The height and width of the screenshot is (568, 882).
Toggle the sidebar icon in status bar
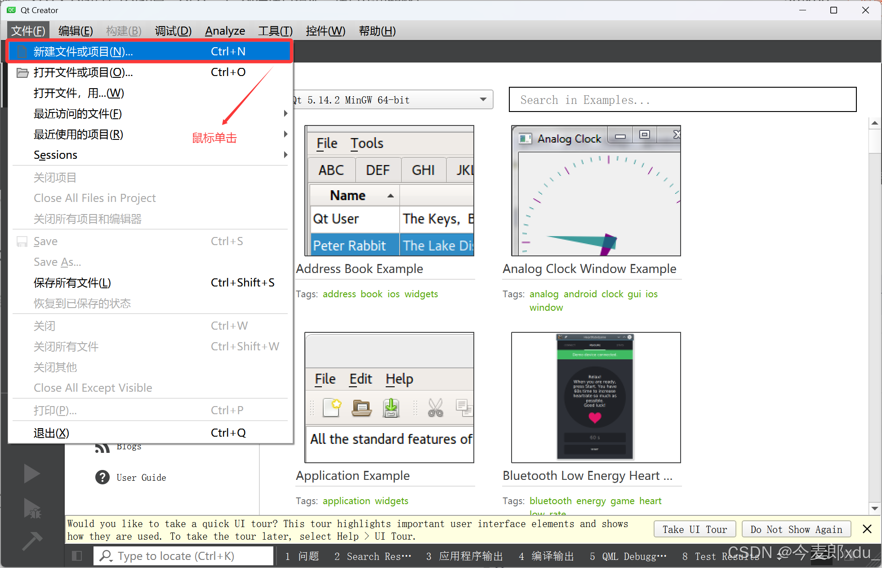tap(77, 556)
